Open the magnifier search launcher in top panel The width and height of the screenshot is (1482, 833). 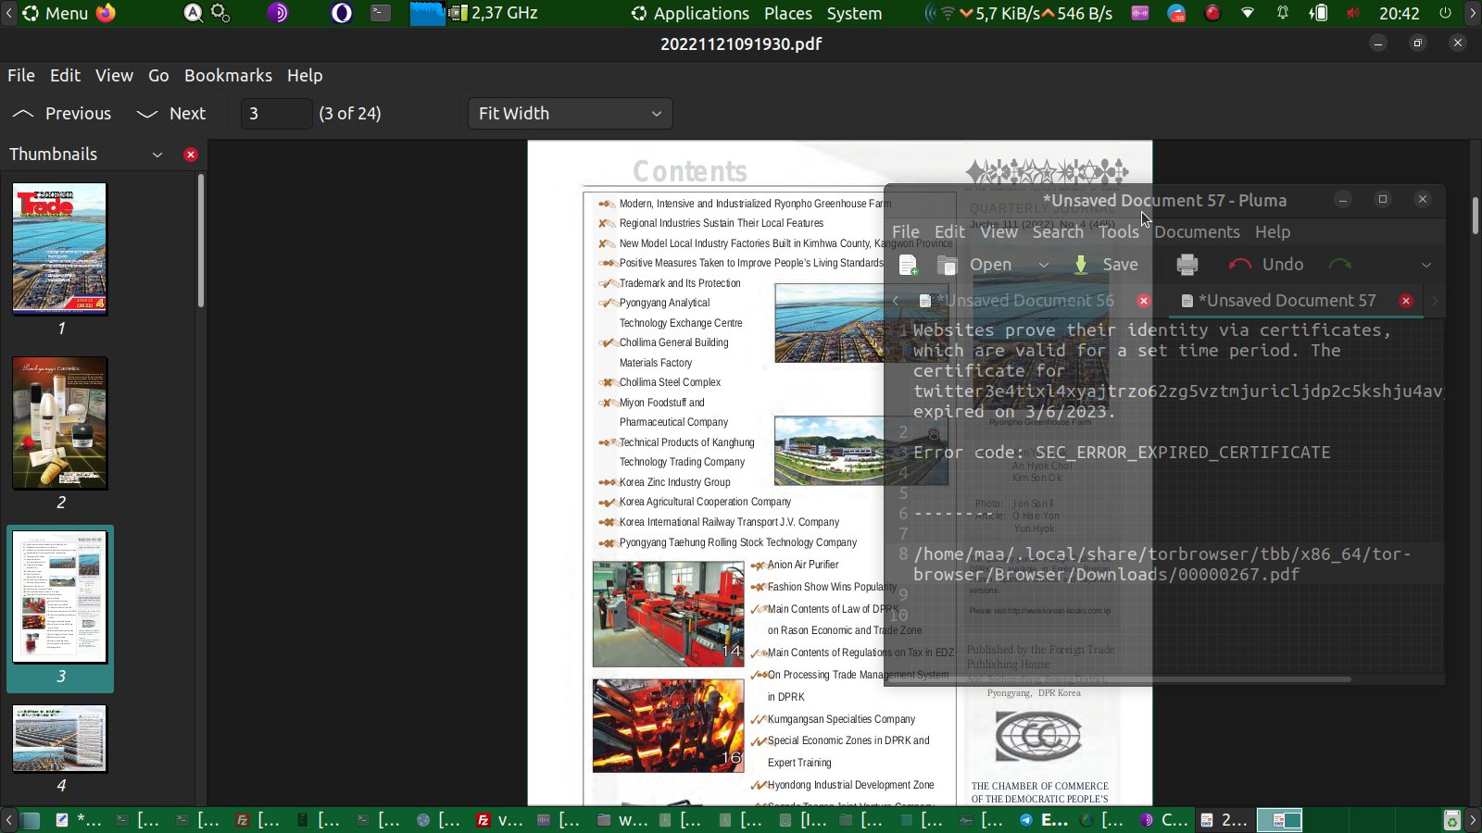click(x=193, y=13)
